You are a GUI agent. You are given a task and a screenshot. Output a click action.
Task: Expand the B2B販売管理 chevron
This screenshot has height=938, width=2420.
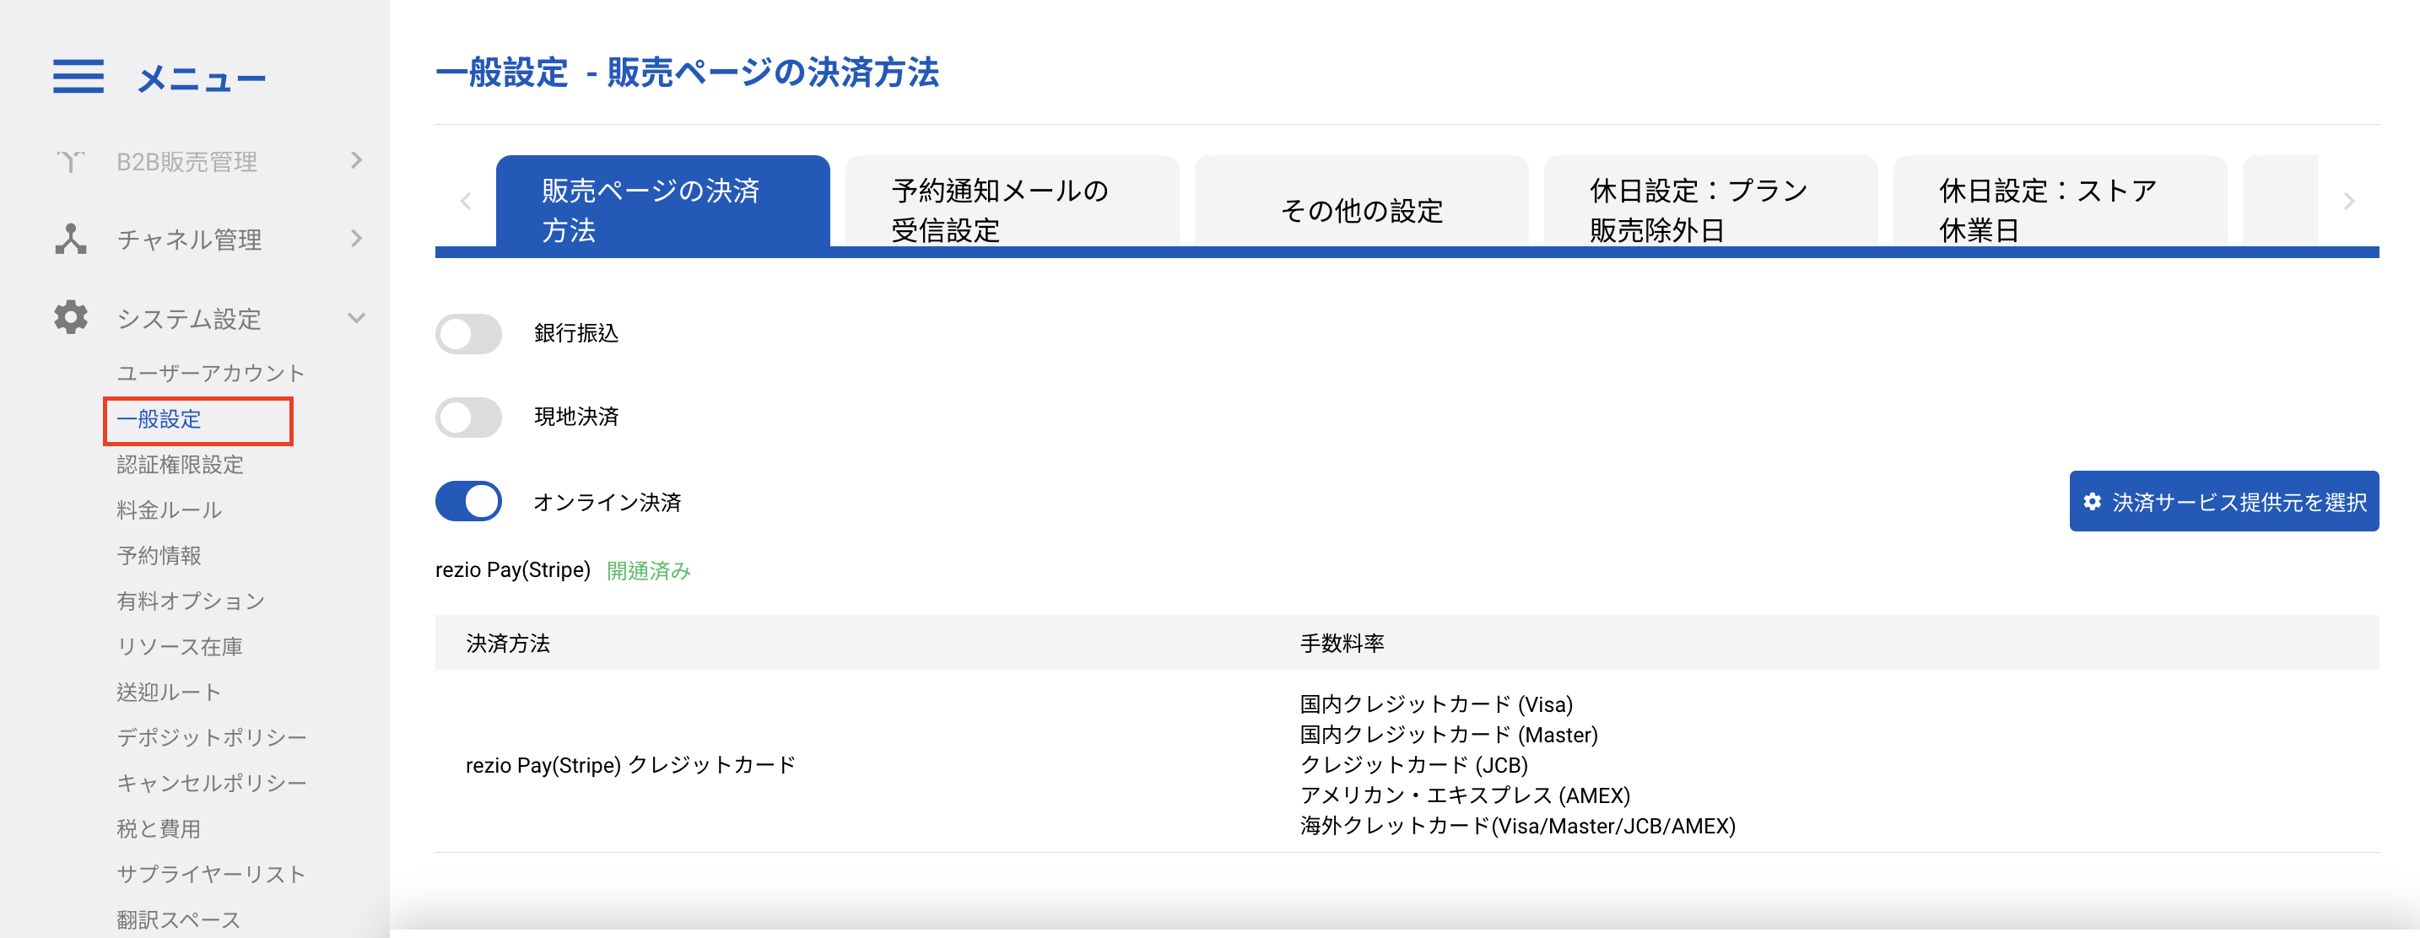(x=356, y=160)
